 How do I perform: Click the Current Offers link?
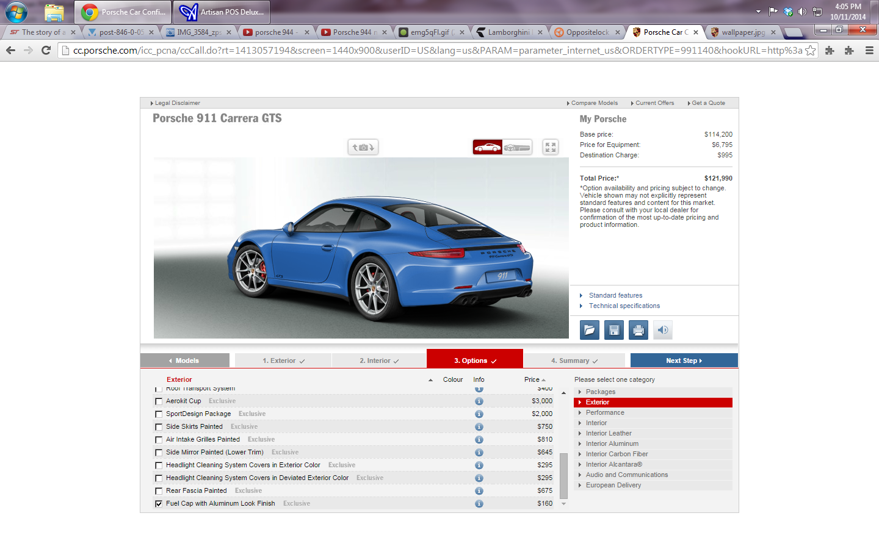(x=653, y=103)
